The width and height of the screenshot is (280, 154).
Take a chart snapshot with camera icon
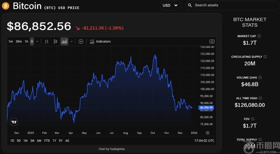(212, 41)
